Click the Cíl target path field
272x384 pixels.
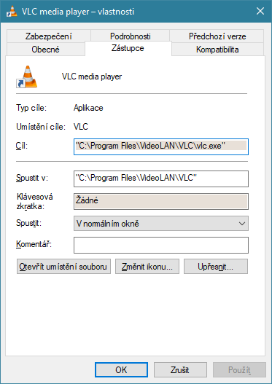click(161, 146)
